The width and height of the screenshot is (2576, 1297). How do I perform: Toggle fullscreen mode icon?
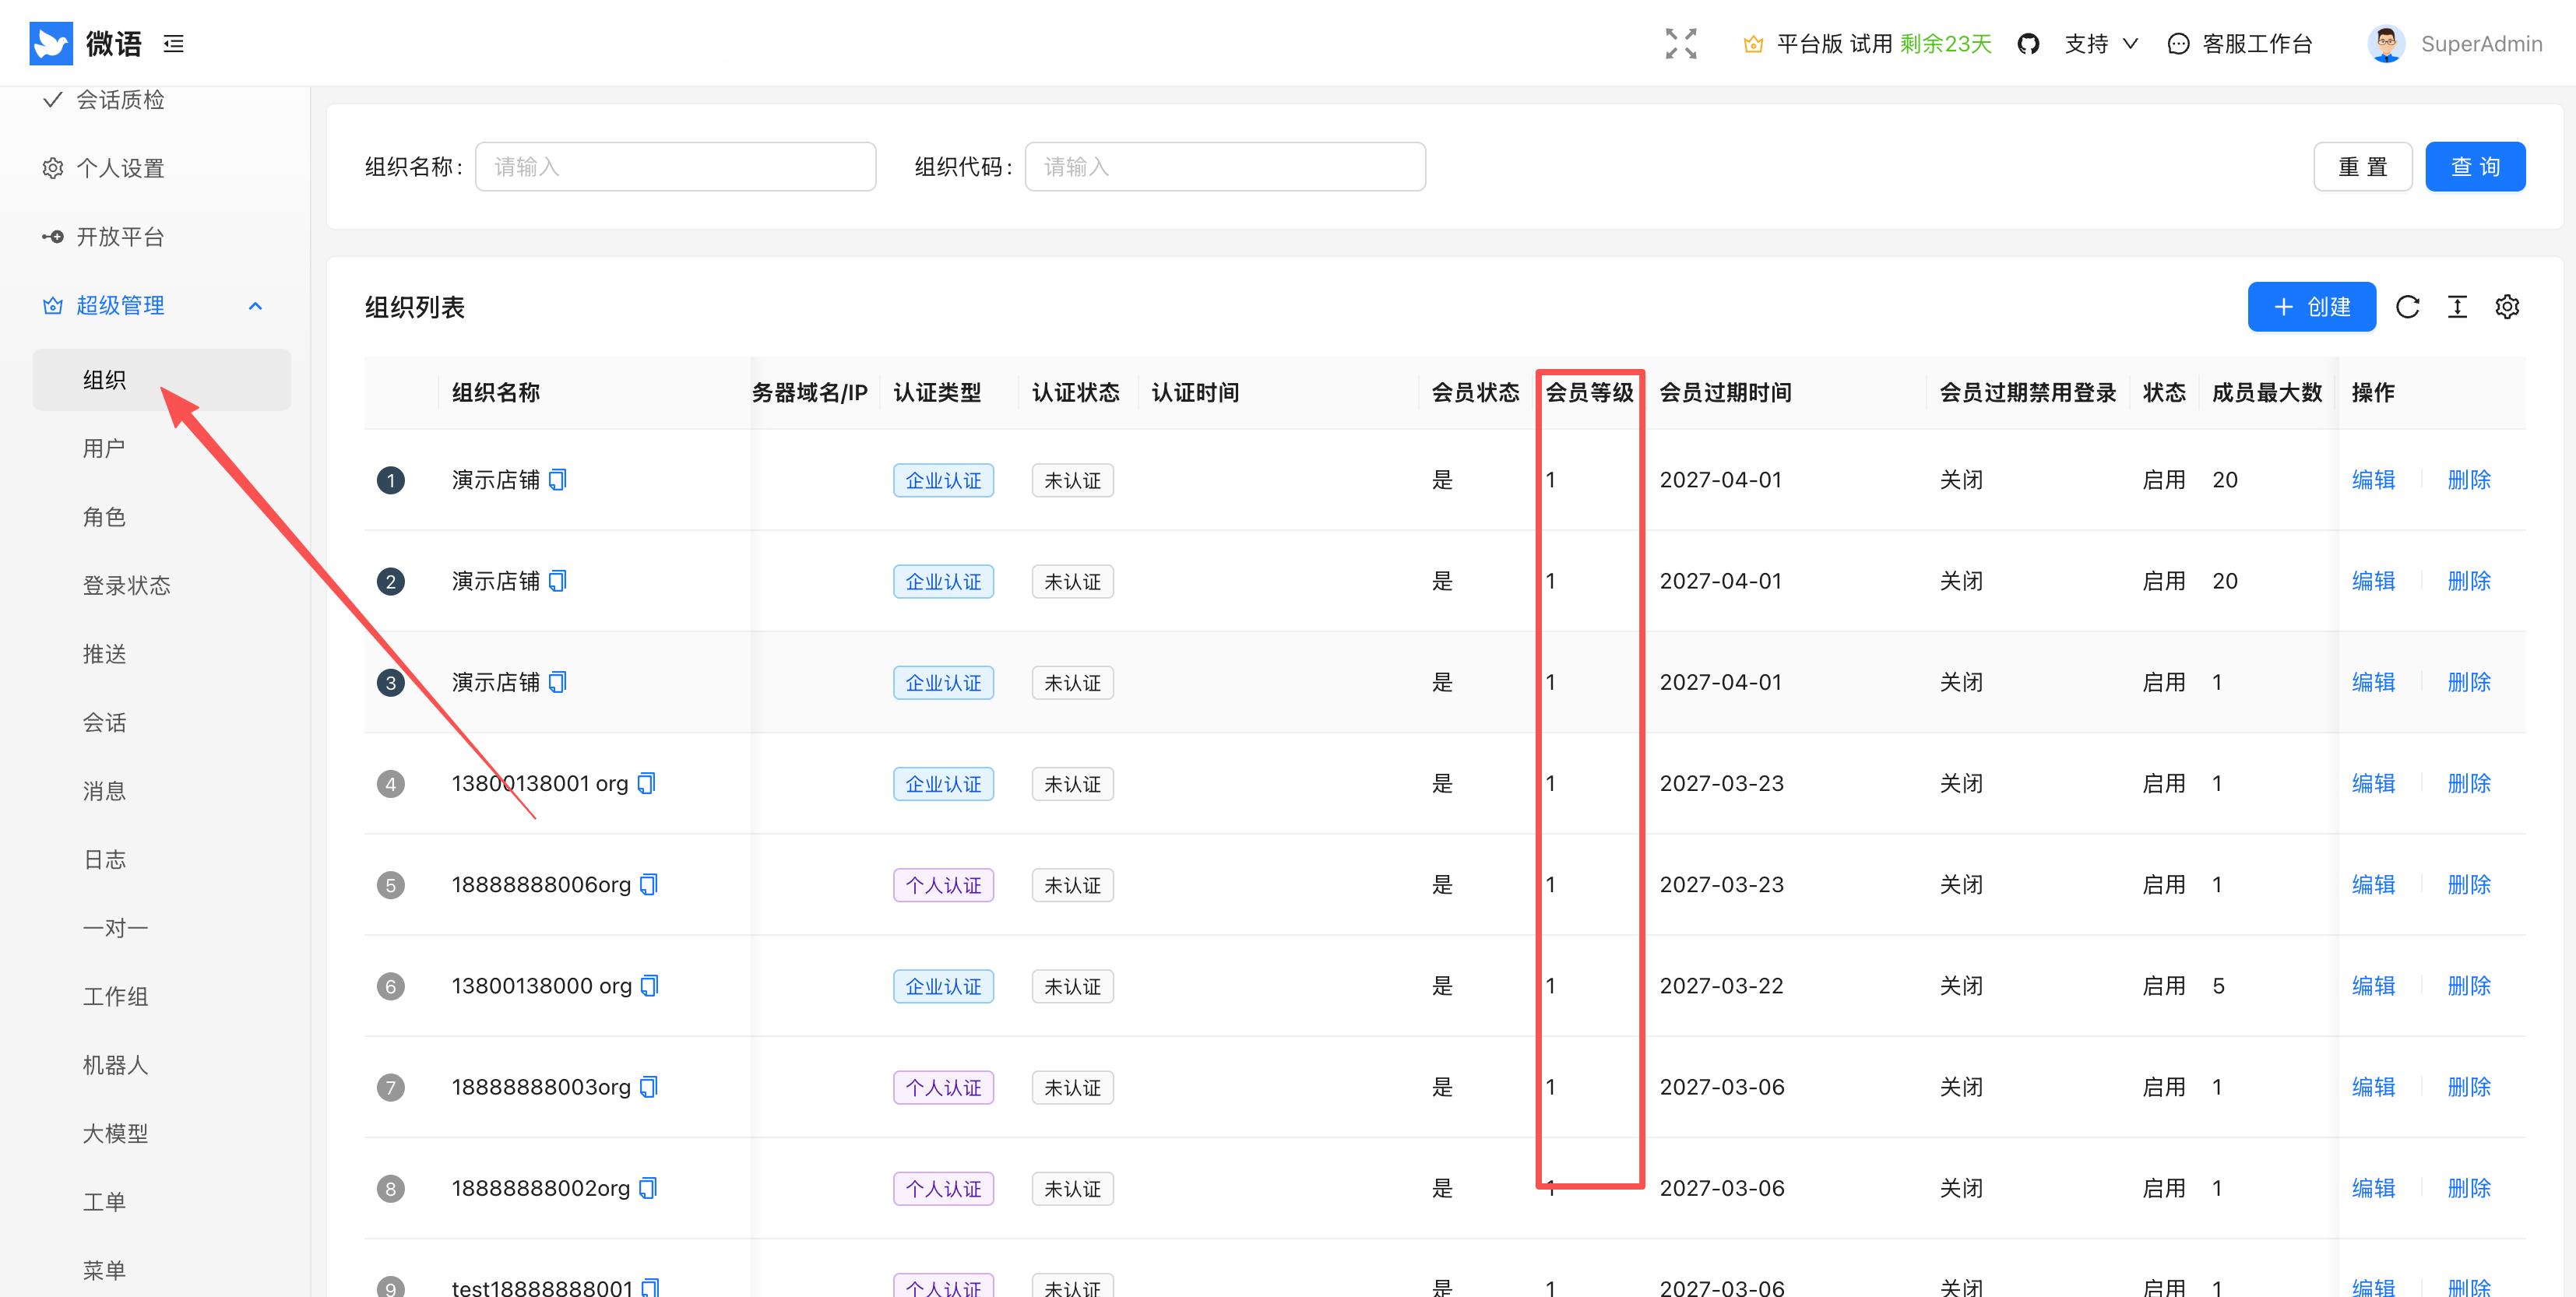pos(1681,43)
